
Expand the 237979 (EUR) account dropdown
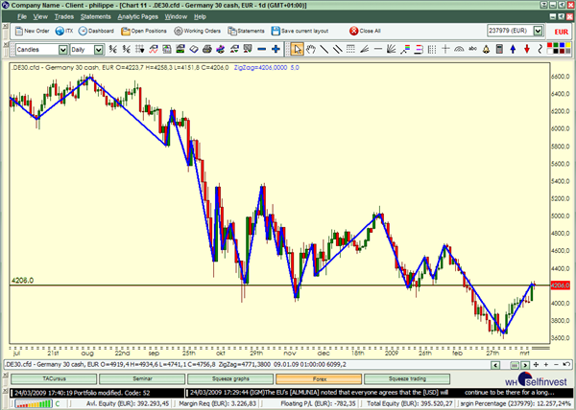click(x=538, y=31)
